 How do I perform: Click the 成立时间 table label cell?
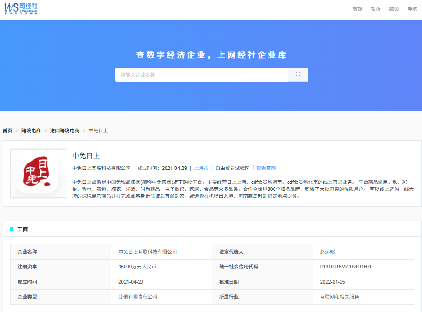point(60,282)
